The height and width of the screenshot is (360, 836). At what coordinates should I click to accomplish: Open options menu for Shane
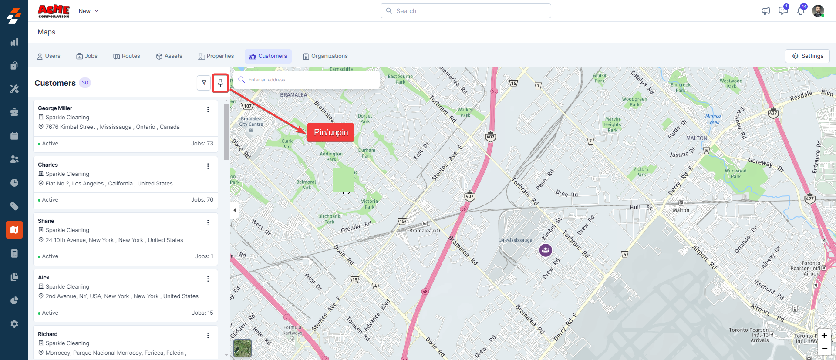[208, 223]
